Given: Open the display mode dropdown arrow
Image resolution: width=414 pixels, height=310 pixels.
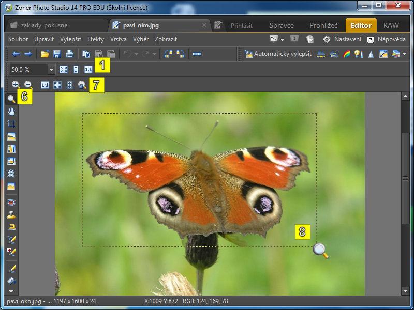Looking at the screenshot, I should pyautogui.click(x=282, y=40).
